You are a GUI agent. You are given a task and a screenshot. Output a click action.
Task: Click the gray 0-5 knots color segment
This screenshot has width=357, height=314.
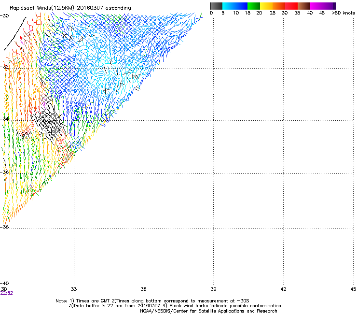[216, 6]
